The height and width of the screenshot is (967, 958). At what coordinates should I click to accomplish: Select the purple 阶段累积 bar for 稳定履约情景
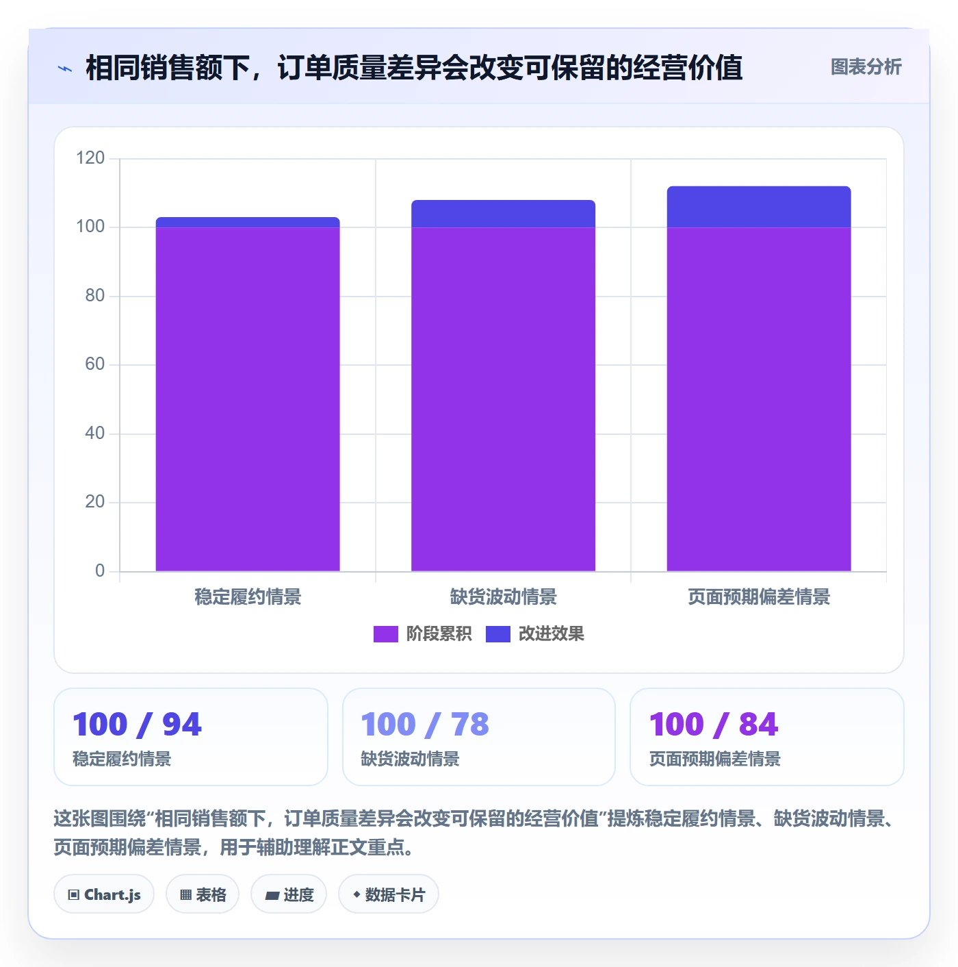[x=248, y=399]
